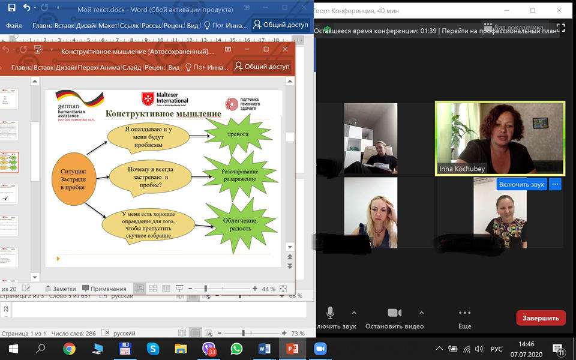Adjust the PowerPoint zoom slider
The image size is (576, 360).
tap(206, 289)
